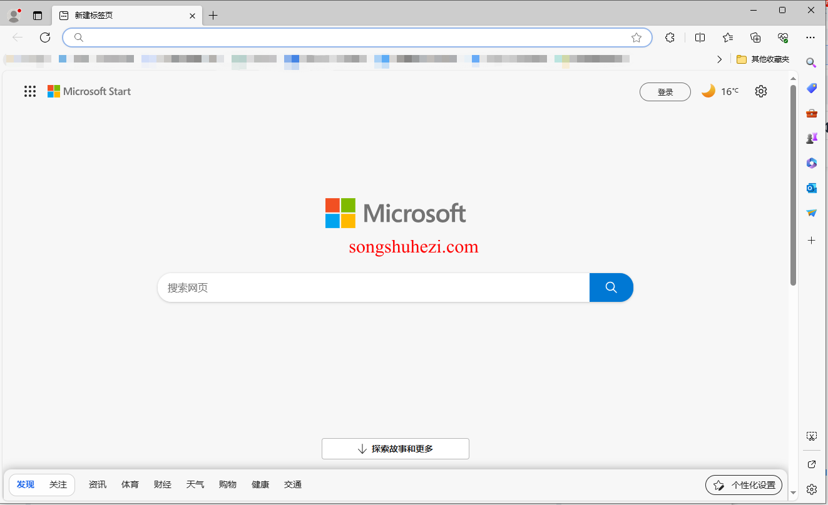Viewport: 828px width, 505px height.
Task: Open the 交通 category
Action: pos(293,484)
